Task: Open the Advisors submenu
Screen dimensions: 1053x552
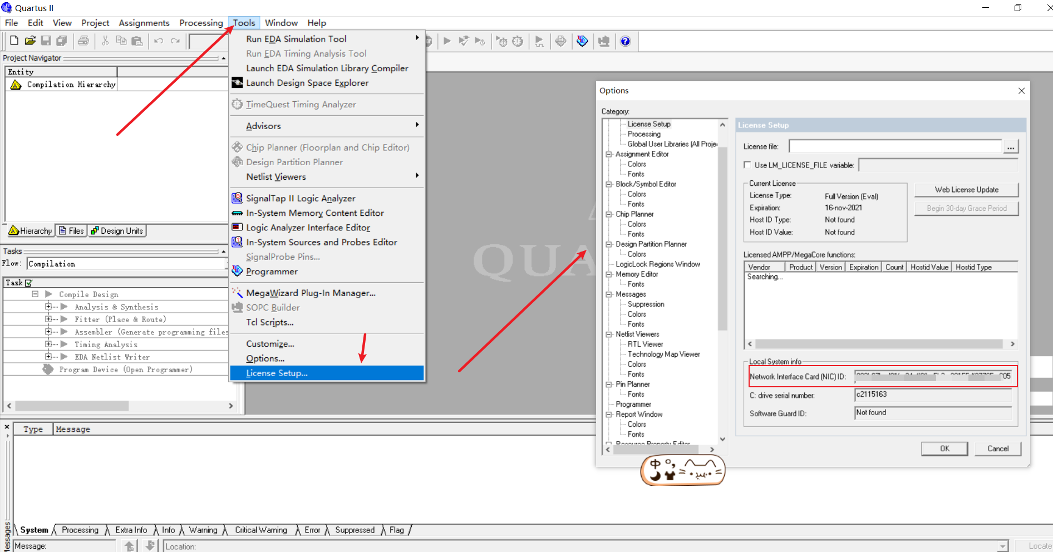Action: point(327,126)
